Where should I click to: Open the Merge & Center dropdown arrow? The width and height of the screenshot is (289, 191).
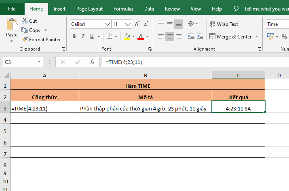tap(256, 37)
